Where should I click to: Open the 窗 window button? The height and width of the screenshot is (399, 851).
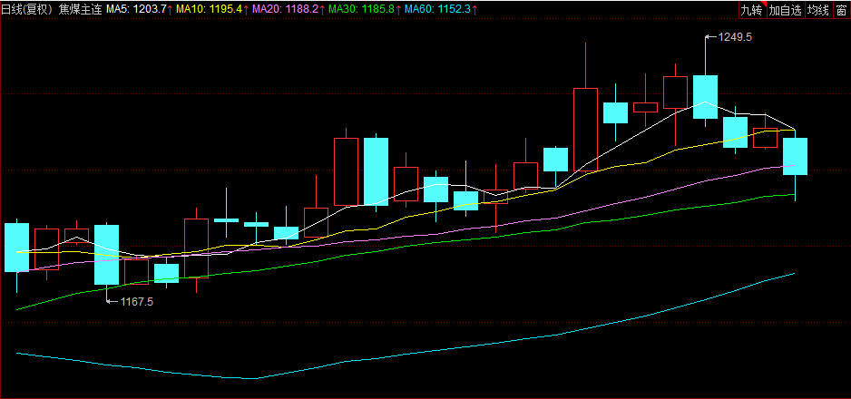(841, 10)
